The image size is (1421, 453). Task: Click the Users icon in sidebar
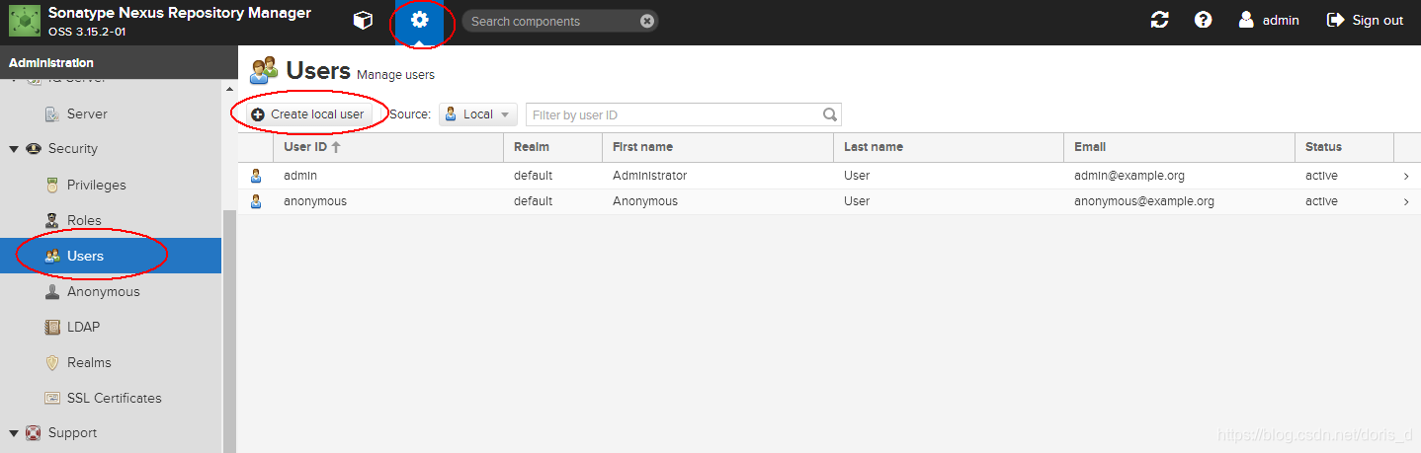[x=53, y=256]
